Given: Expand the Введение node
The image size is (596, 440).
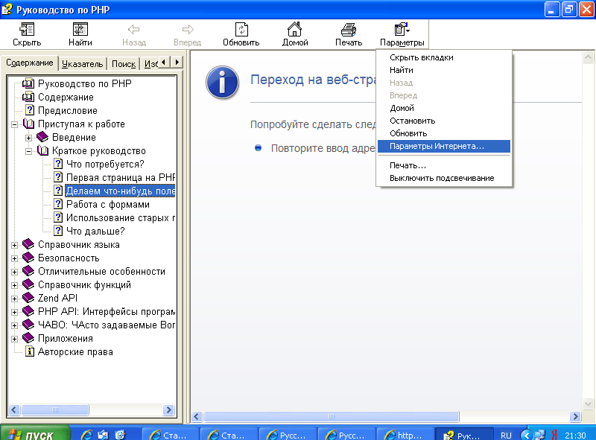Looking at the screenshot, I should pos(28,138).
